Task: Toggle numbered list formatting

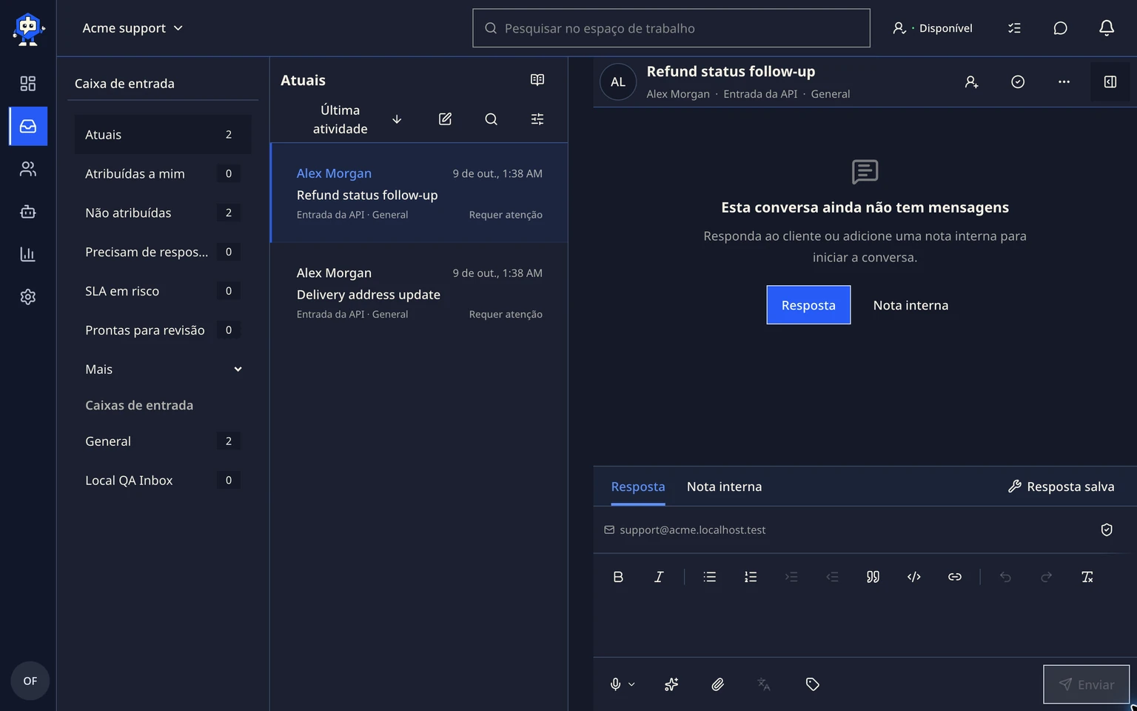Action: pos(751,577)
